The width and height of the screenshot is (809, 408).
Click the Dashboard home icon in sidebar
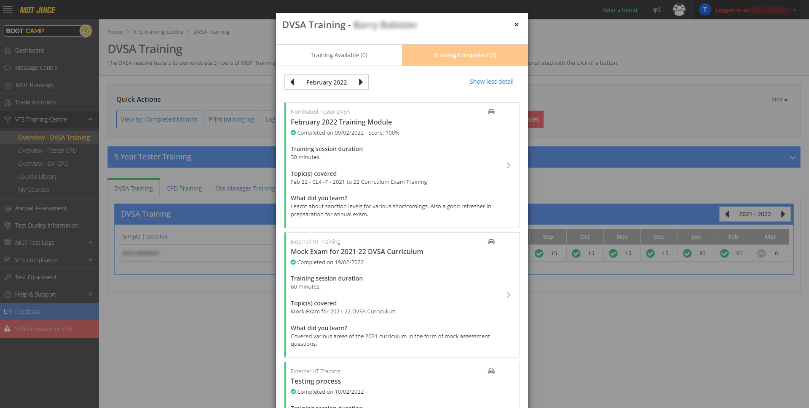[x=8, y=50]
